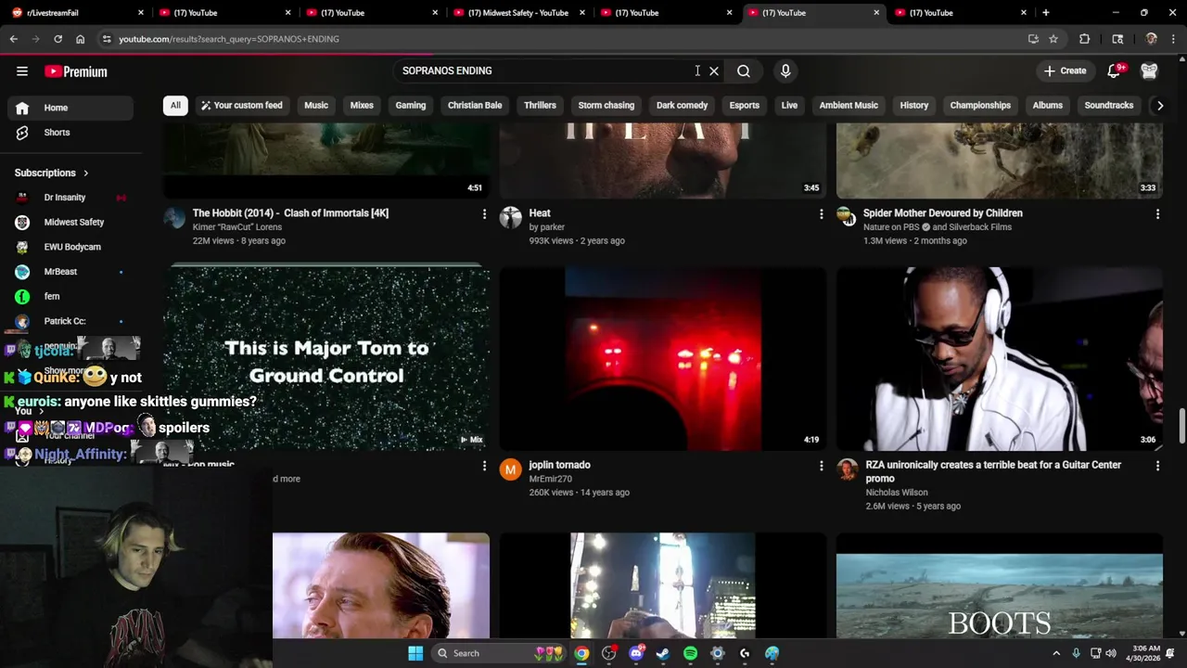Open the MrBeast subscription

coord(70,272)
